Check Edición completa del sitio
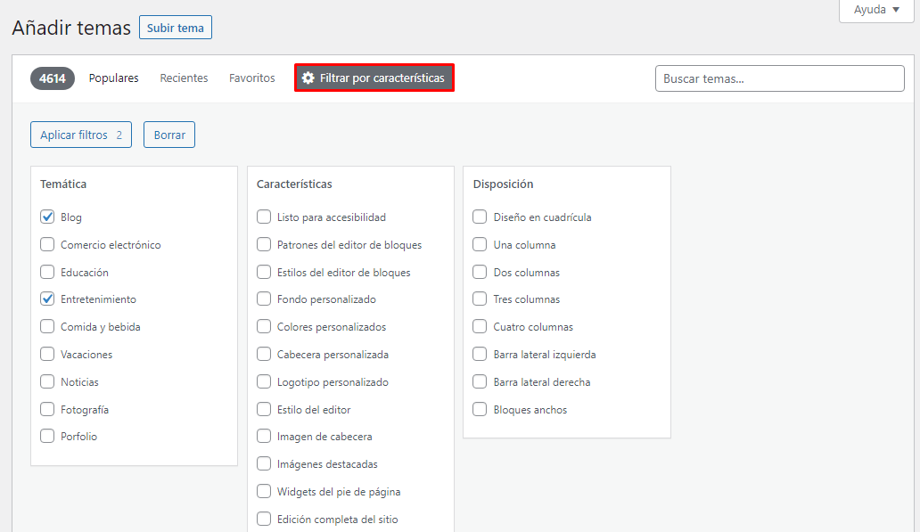The height and width of the screenshot is (532, 920). pos(264,519)
